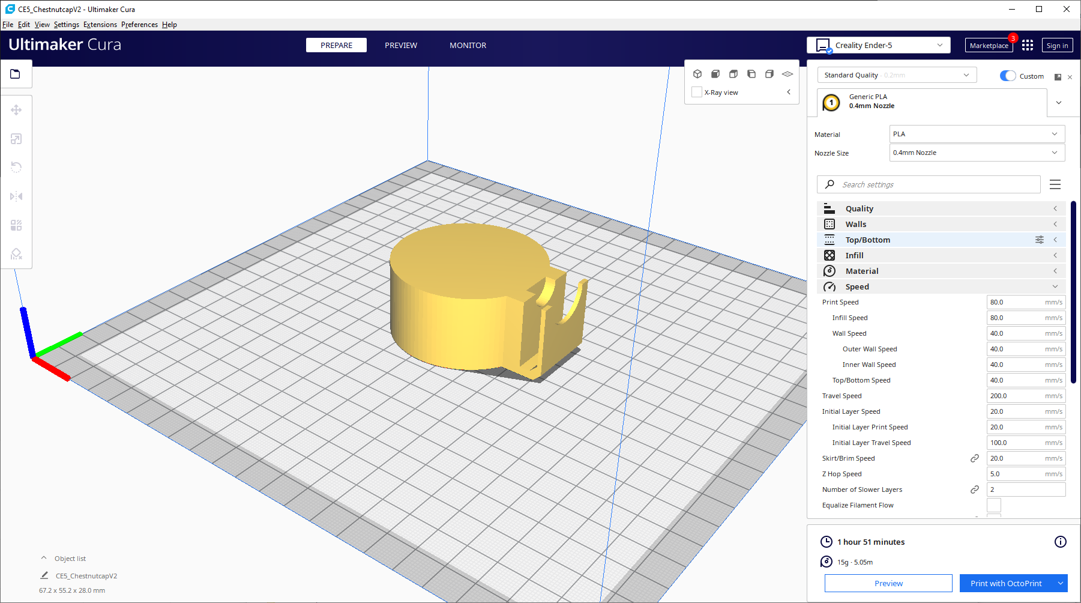
Task: Select the Per Model Settings tool
Action: point(16,225)
